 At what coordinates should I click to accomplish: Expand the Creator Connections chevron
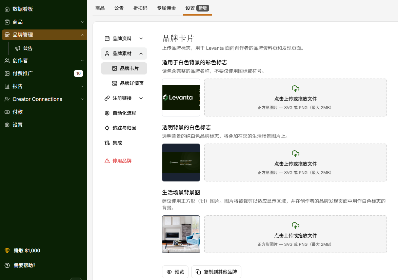tap(82, 99)
